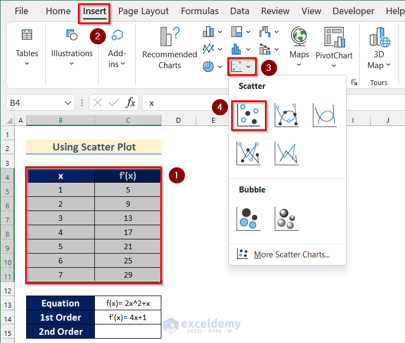Choose the 3-D Bubble chart type
405x343 pixels.
pos(287,219)
